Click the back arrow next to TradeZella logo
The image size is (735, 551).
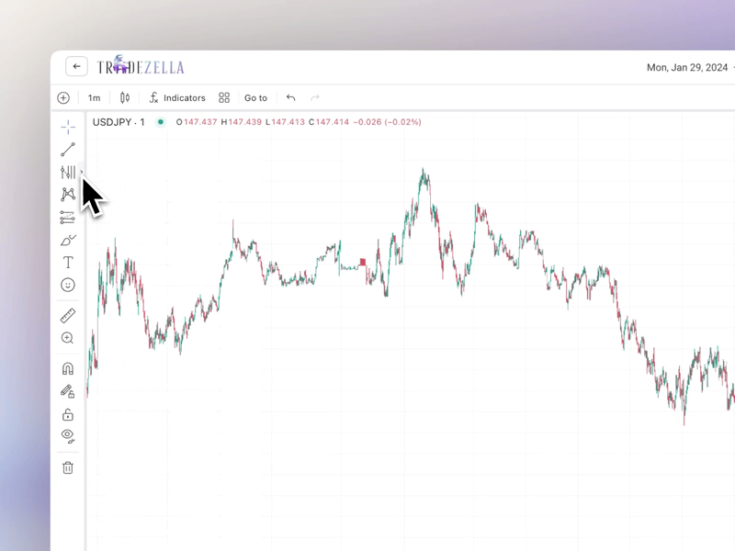(x=77, y=67)
